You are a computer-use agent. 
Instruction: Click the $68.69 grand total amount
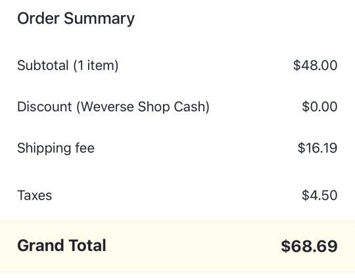tap(309, 246)
